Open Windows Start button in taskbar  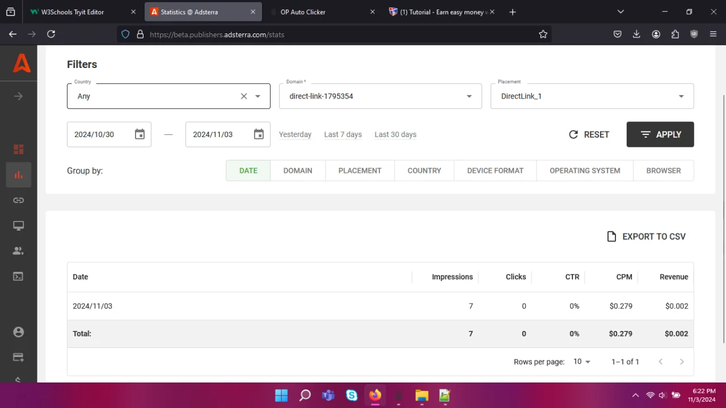pos(281,395)
